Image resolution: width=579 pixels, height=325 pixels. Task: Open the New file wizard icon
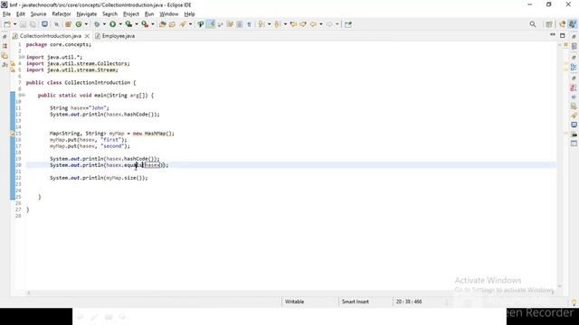click(x=7, y=24)
